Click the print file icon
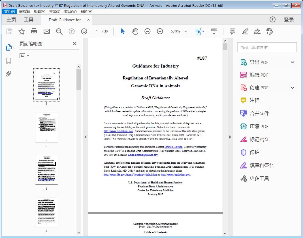The height and width of the screenshot is (238, 303). 34,31
